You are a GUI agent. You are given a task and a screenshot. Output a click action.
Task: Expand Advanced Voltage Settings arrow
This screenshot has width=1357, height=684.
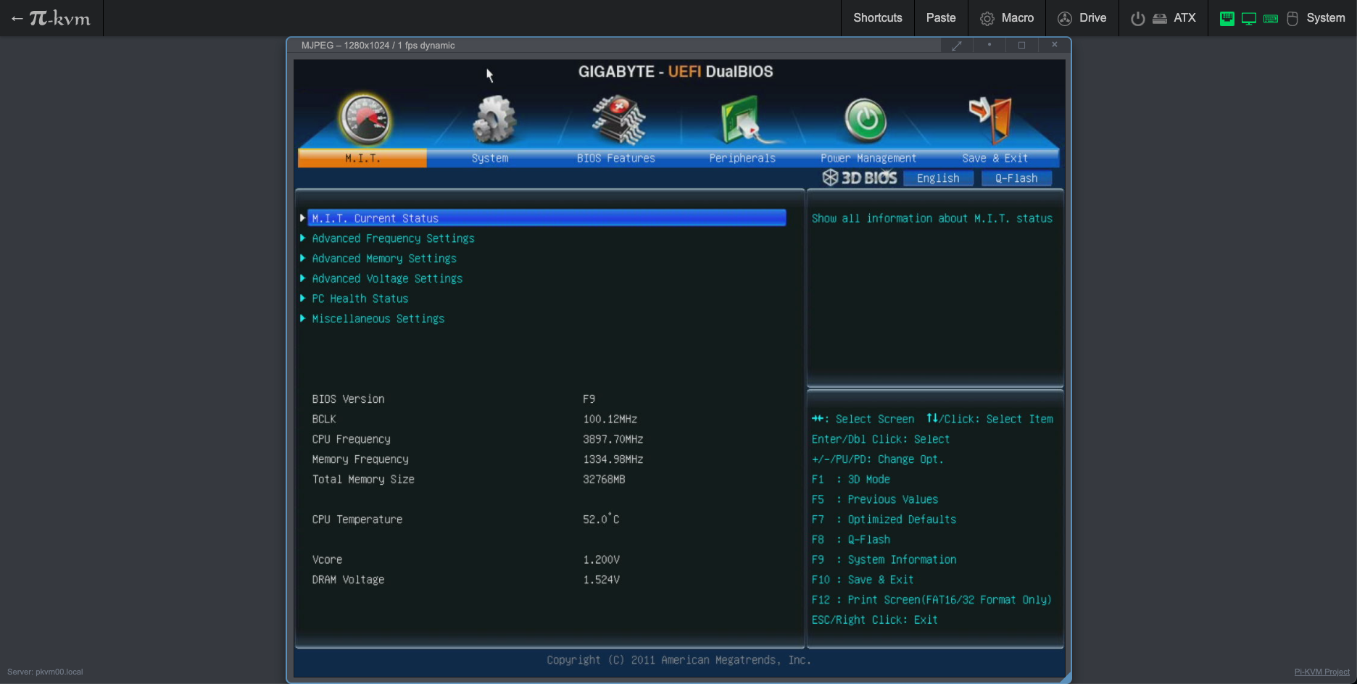pyautogui.click(x=302, y=278)
